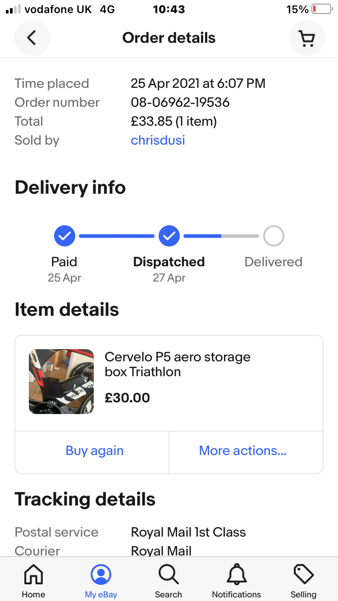The height and width of the screenshot is (601, 338).
Task: Tap the battery indicator in status bar
Action: pyautogui.click(x=320, y=9)
